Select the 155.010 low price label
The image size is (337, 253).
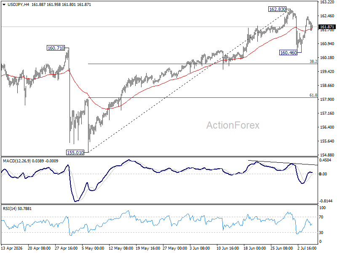(75, 153)
